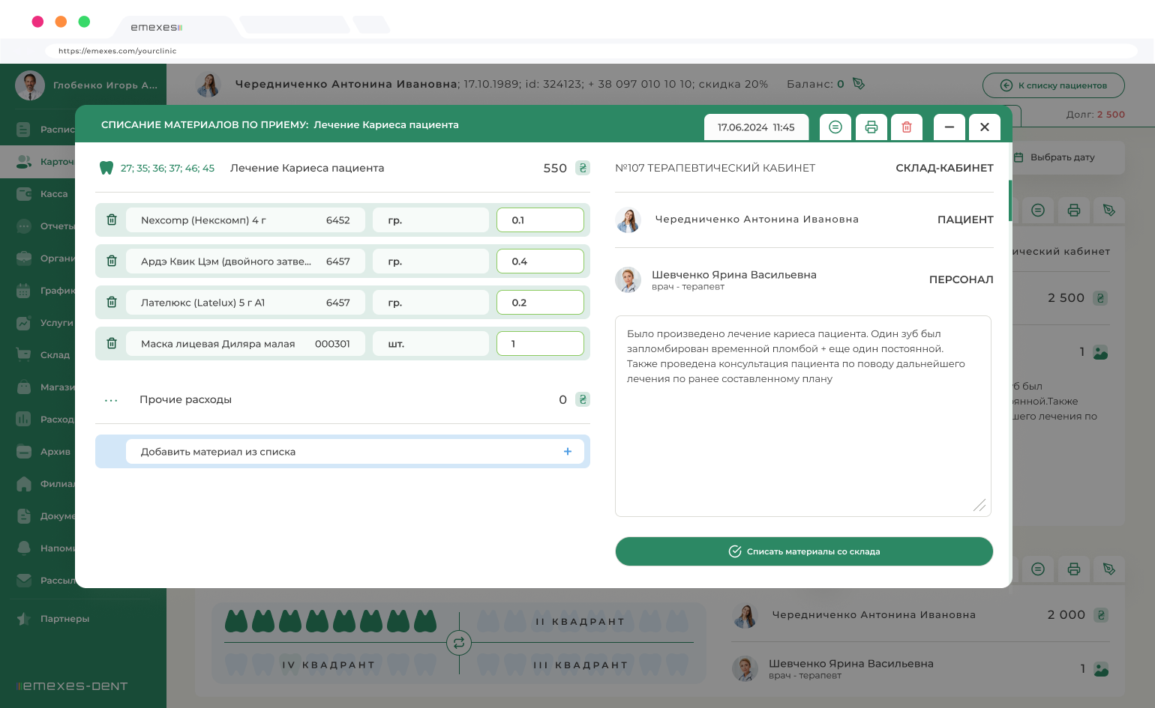Open Добавить материал из списка dropdown

tap(355, 452)
